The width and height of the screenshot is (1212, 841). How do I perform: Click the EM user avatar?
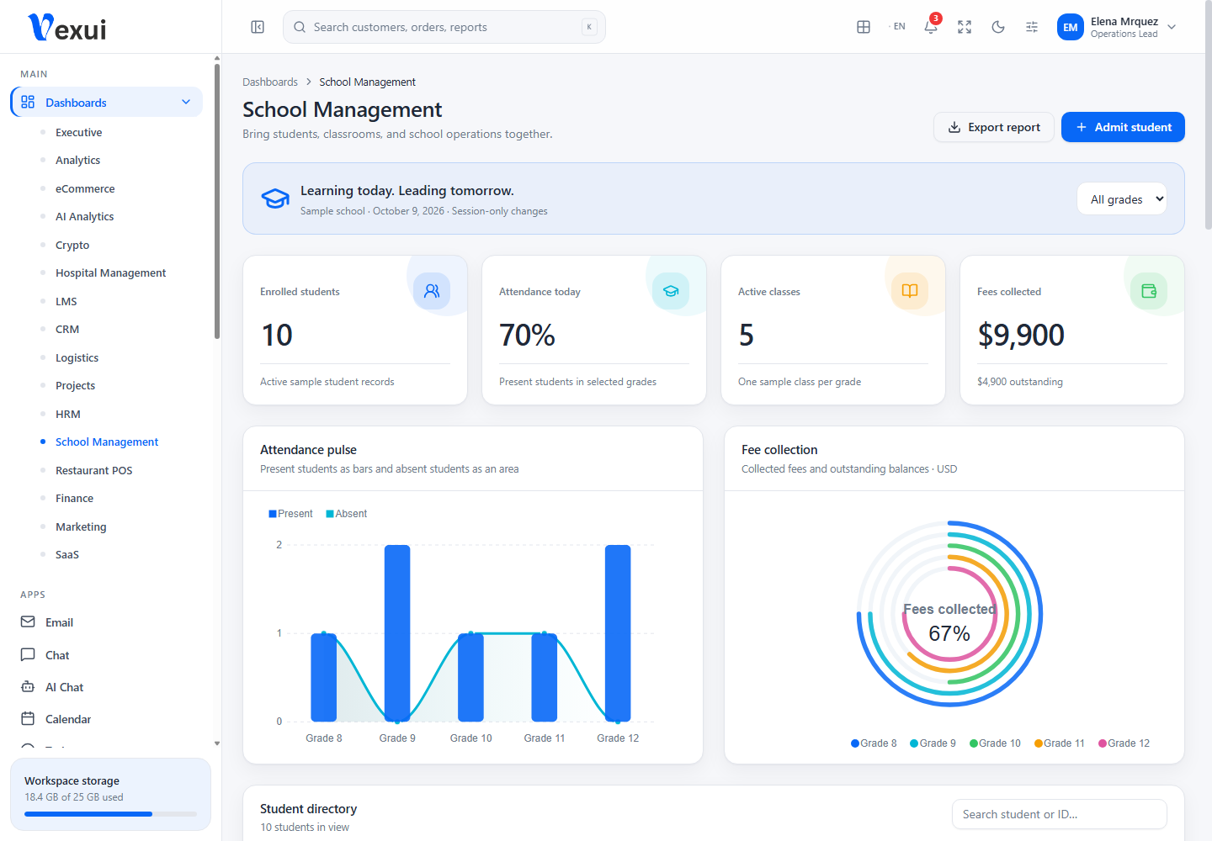1071,27
